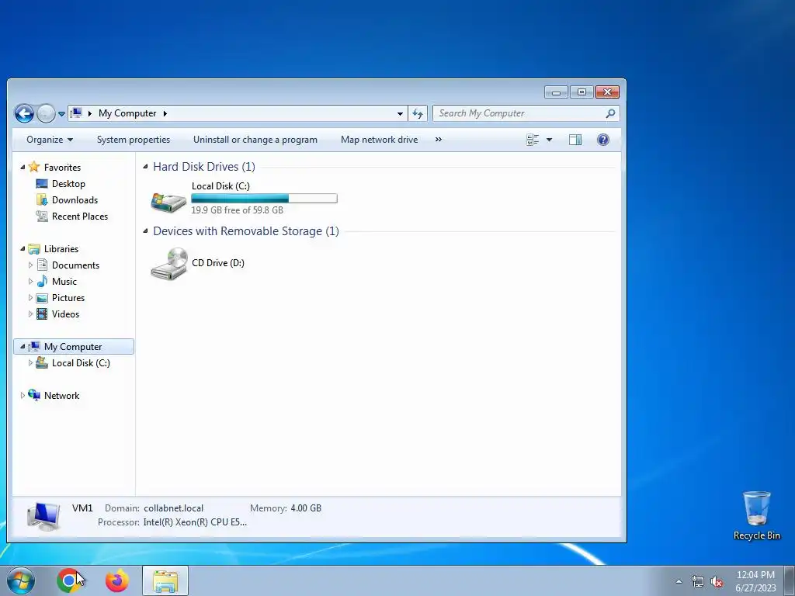This screenshot has width=795, height=596.
Task: Expand the Network node
Action: [x=23, y=395]
